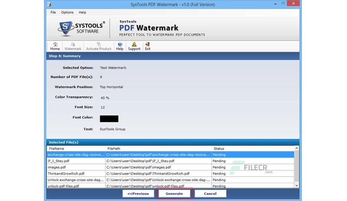
Task: Click the Activate Product toolbar icon
Action: [x=98, y=46]
